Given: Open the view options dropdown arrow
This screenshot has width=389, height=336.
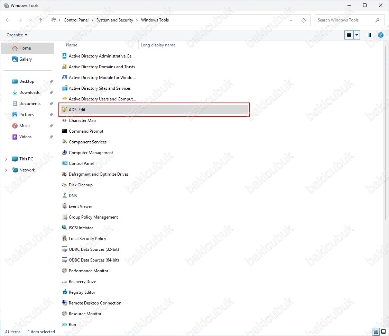Looking at the screenshot, I should tap(357, 35).
